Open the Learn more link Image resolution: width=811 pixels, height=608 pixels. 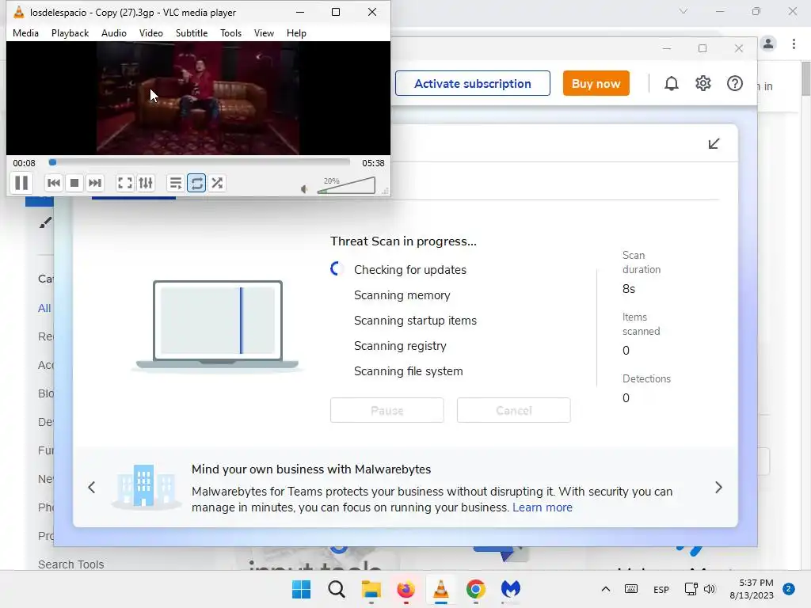coord(543,507)
